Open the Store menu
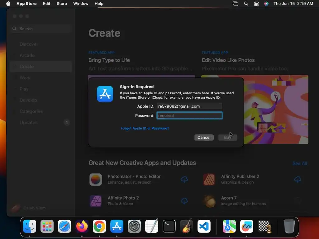The height and width of the screenshot is (239, 319). click(x=62, y=4)
